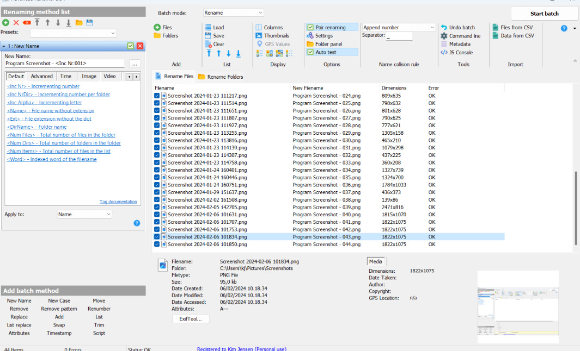Move selected method to top of list

(37, 22)
